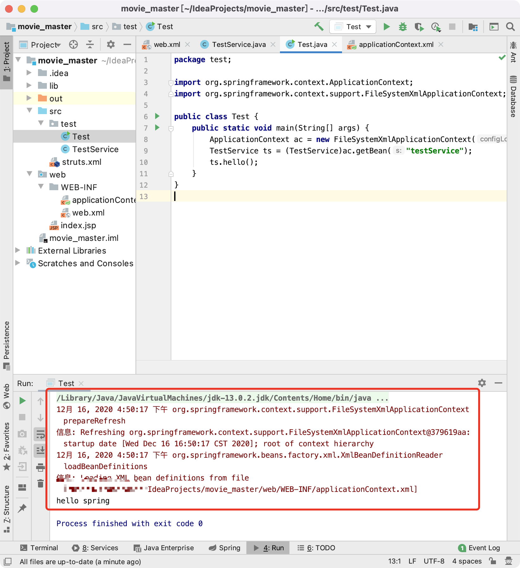The height and width of the screenshot is (568, 520).
Task: Open Java Enterprise tool window
Action: coord(164,548)
